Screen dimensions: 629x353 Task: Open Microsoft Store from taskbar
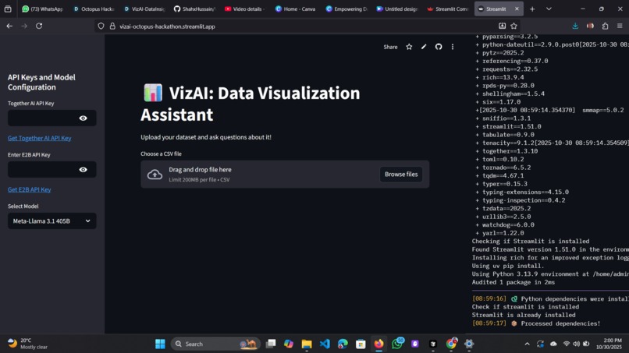(361, 344)
